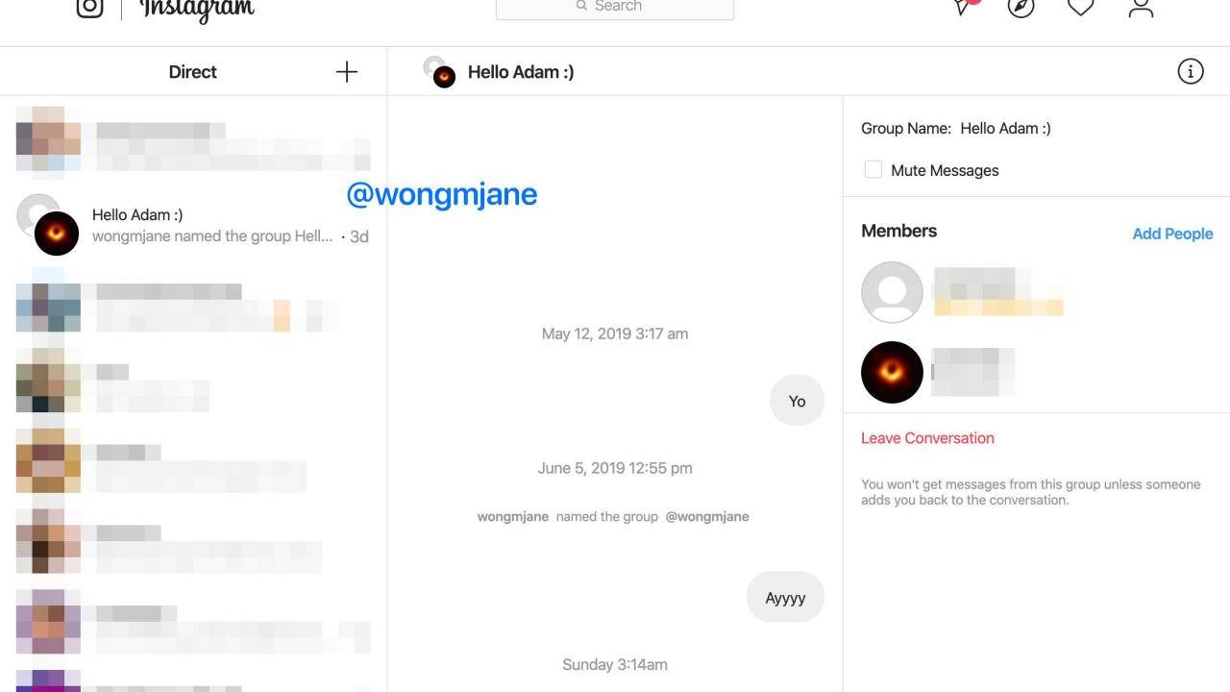Click the Members heading
Screen dimensions: 1230x692
point(899,231)
